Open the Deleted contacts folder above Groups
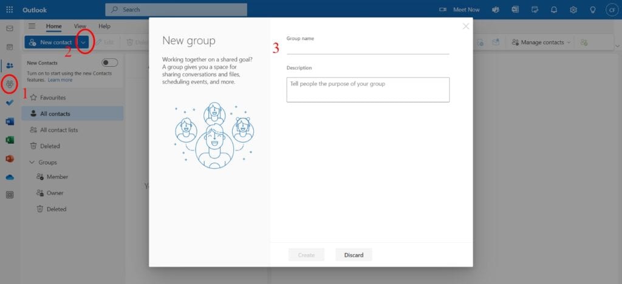Viewport: 622px width, 284px height. click(x=73, y=146)
